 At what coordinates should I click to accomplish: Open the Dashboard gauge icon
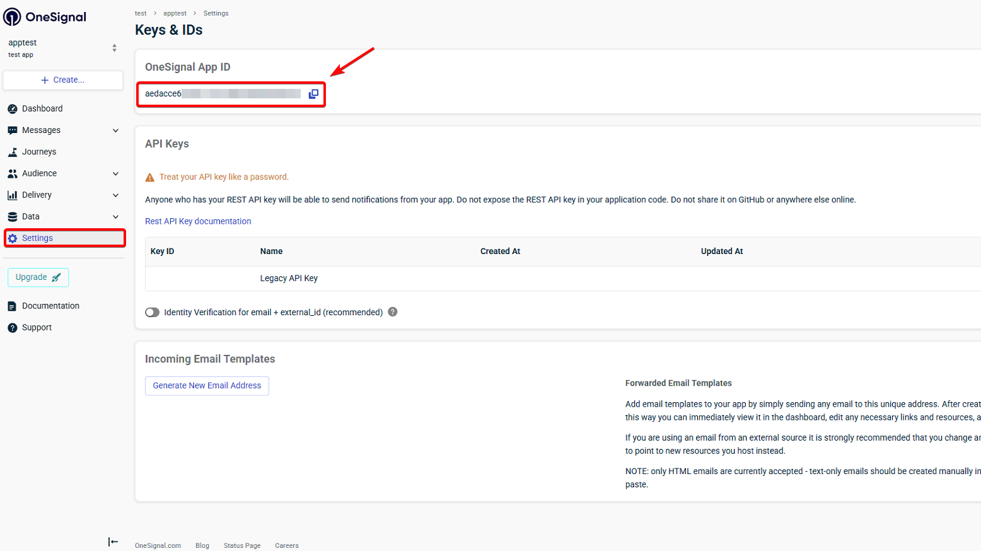point(13,108)
